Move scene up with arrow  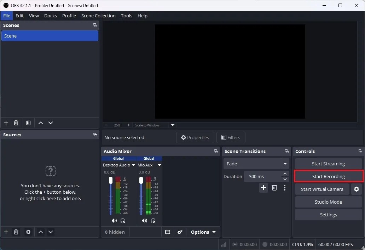pyautogui.click(x=41, y=123)
